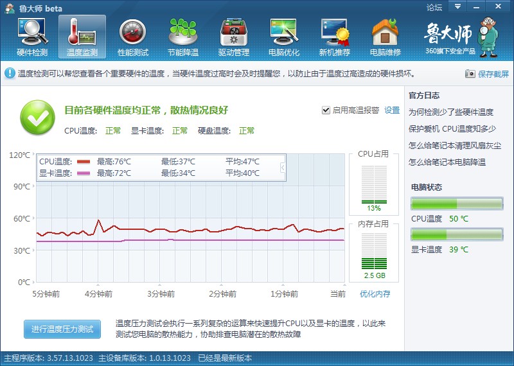This screenshot has height=366, width=514.
Task: Open 驱动管理 driver management toolbox
Action: (x=234, y=37)
